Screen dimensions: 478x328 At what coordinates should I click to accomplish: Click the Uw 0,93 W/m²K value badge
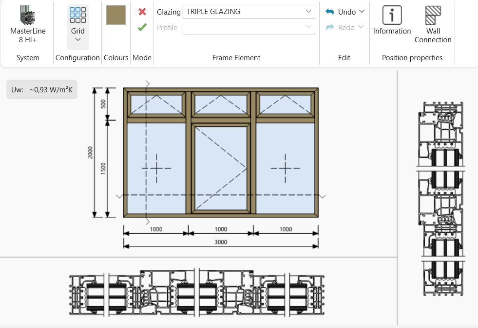tap(42, 89)
